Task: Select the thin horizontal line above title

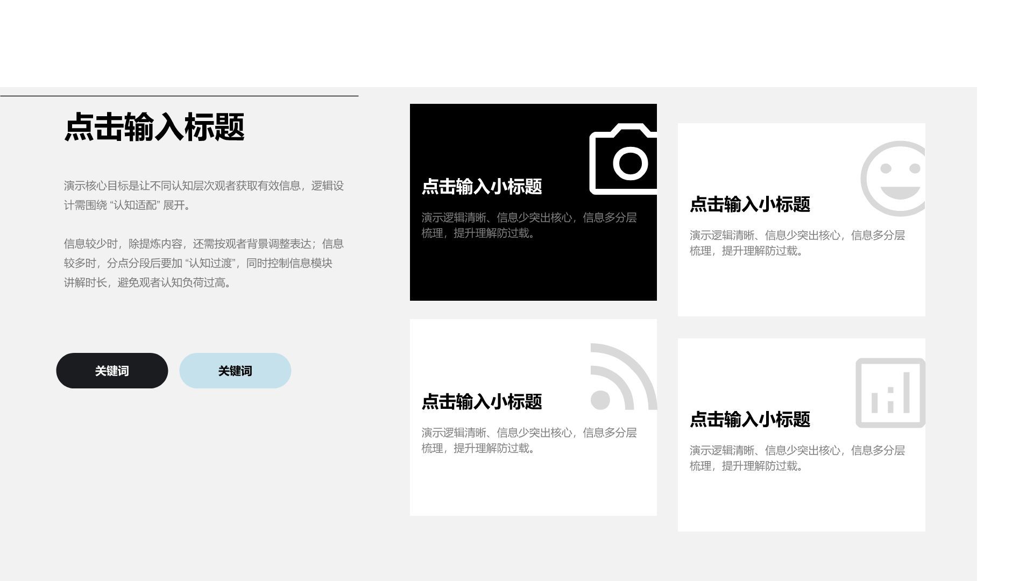Action: 179,96
